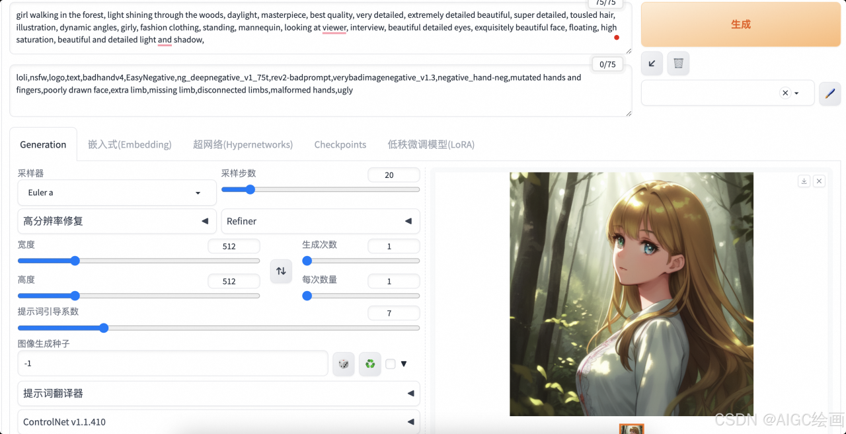Click in the positive prompt text area

point(321,28)
